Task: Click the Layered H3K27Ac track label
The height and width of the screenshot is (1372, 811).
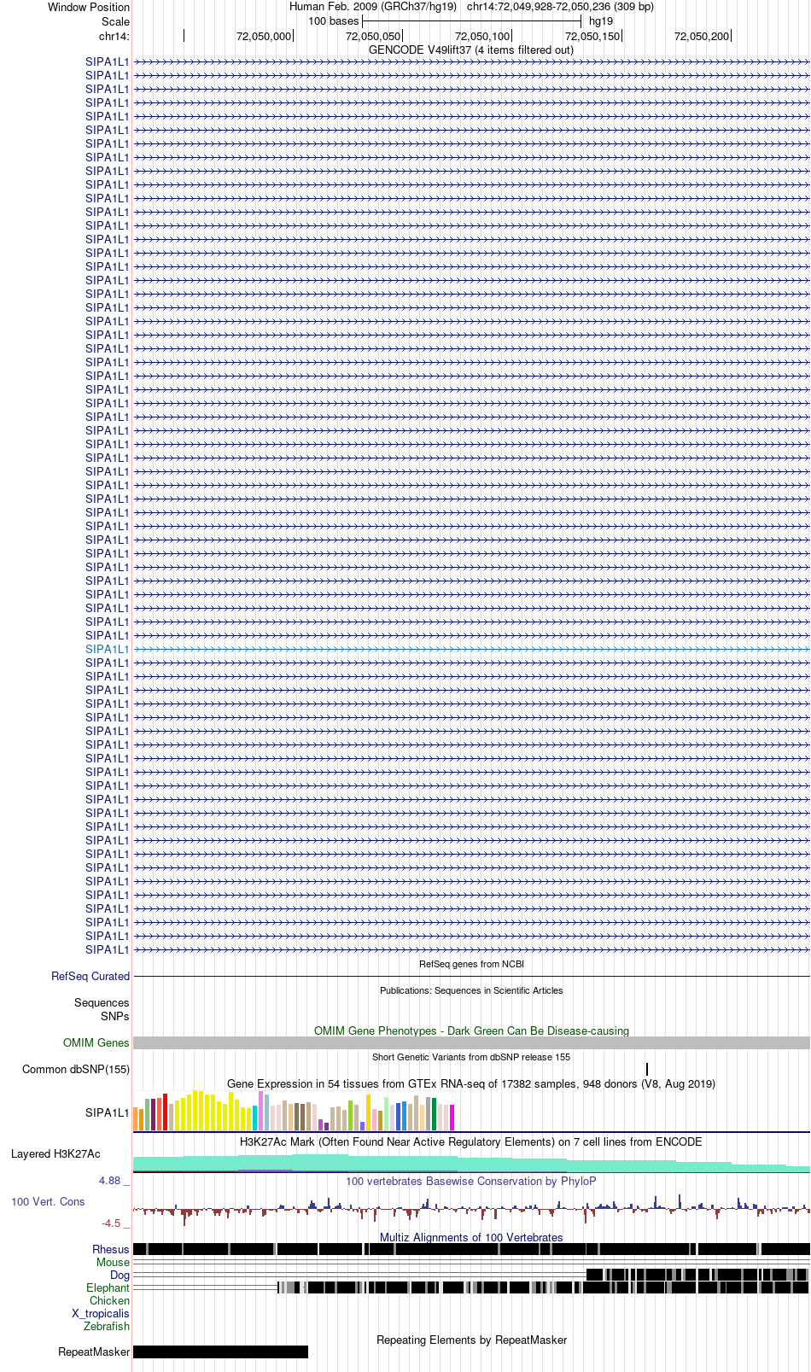Action: pyautogui.click(x=55, y=1153)
